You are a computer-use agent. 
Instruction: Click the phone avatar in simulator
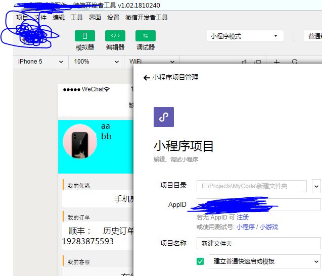click(x=80, y=141)
